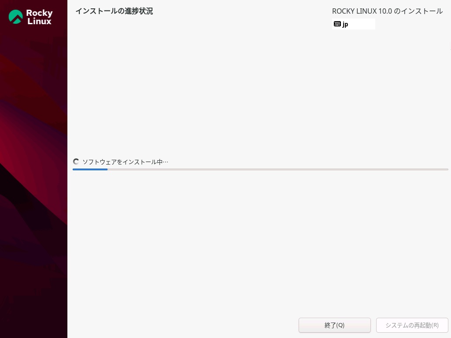Click the "(Q)" shortcut hint on quit button
This screenshot has width=451, height=338.
click(x=340, y=325)
